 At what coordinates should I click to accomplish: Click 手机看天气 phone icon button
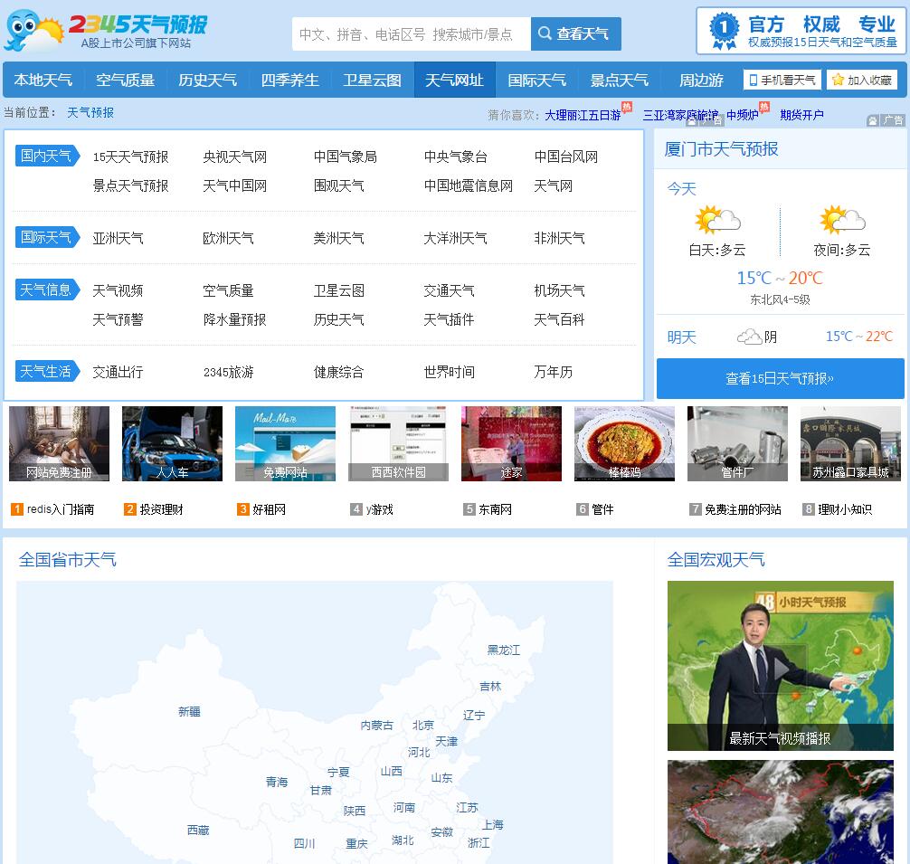782,80
